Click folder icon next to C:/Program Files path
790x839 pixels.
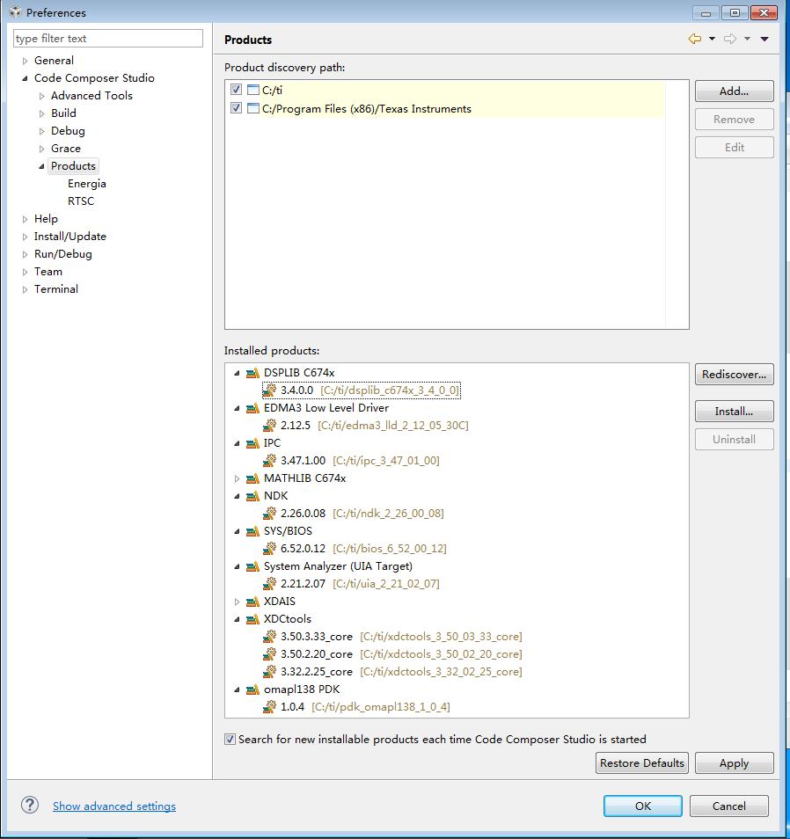(x=253, y=109)
